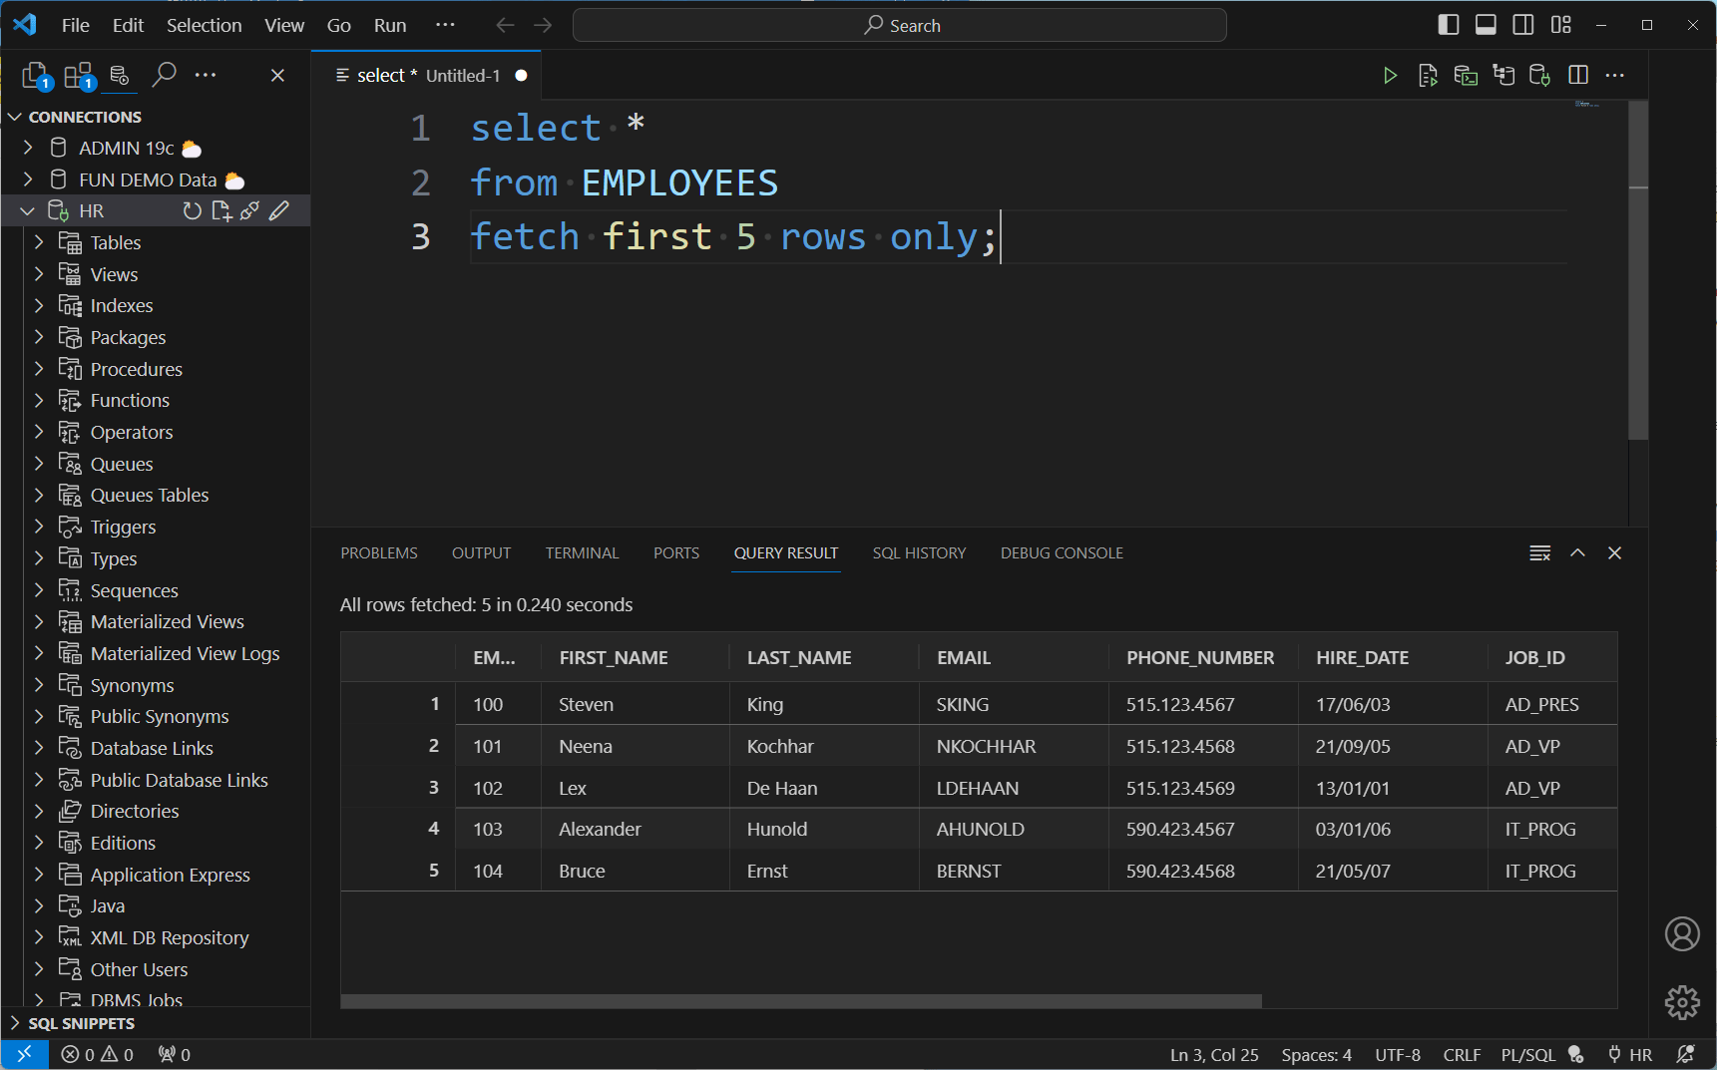
Task: Expand the Triggers node
Action: coord(39,527)
